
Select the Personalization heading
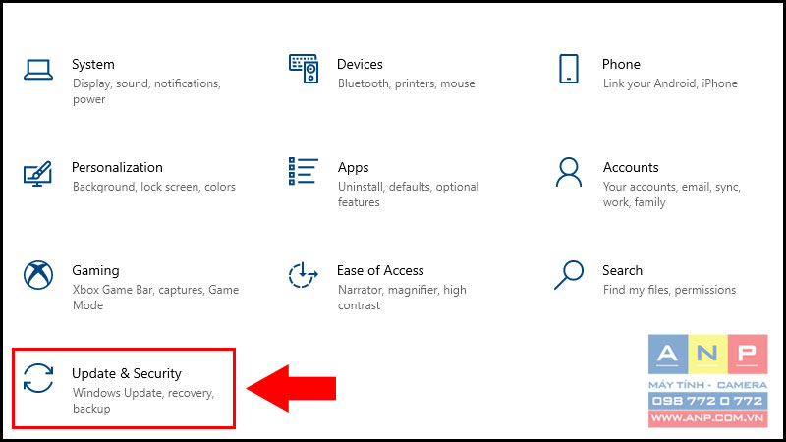pyautogui.click(x=117, y=167)
